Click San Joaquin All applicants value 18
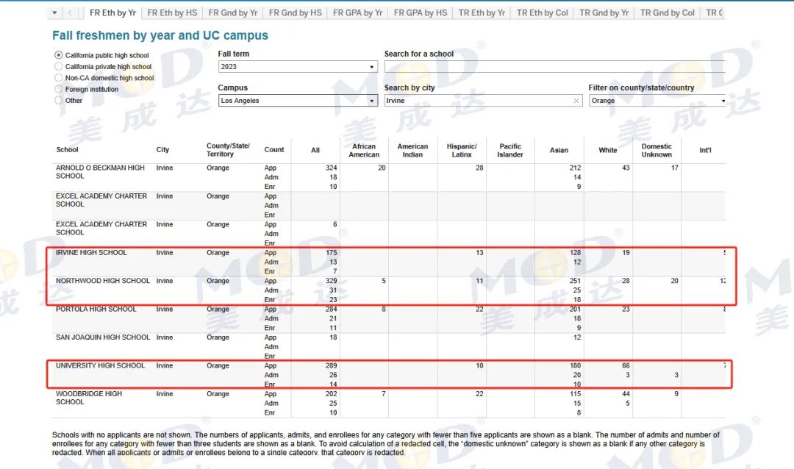 point(333,337)
